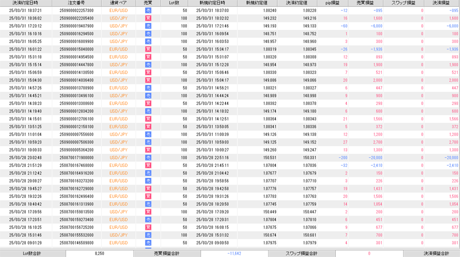Screen dimensions: 460x257
Task: Select the close price 1.07836
Action: [x=310, y=165]
